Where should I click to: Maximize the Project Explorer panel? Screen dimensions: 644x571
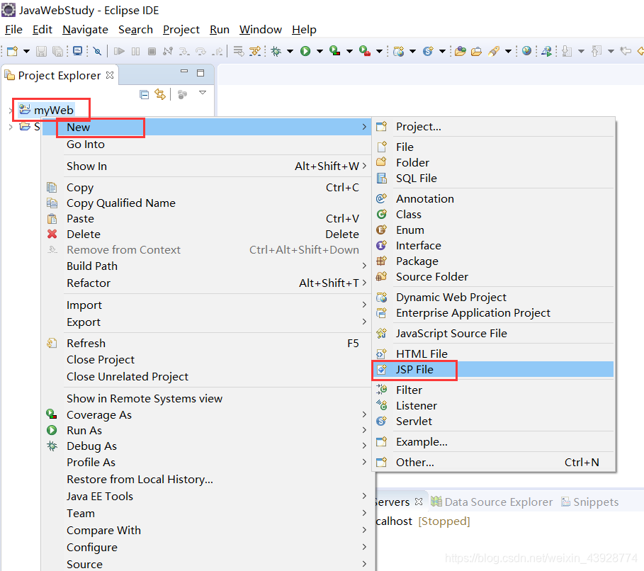coord(200,73)
